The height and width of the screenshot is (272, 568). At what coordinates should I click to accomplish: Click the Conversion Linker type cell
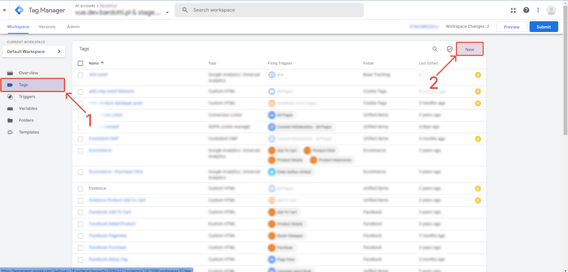(x=225, y=115)
